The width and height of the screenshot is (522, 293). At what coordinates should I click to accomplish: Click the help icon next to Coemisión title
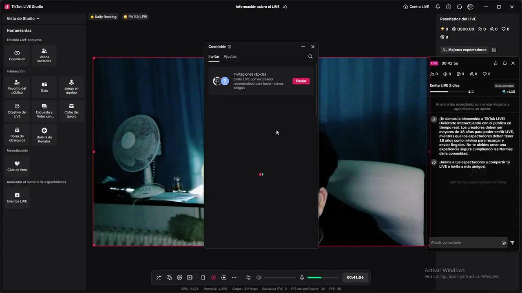point(229,47)
